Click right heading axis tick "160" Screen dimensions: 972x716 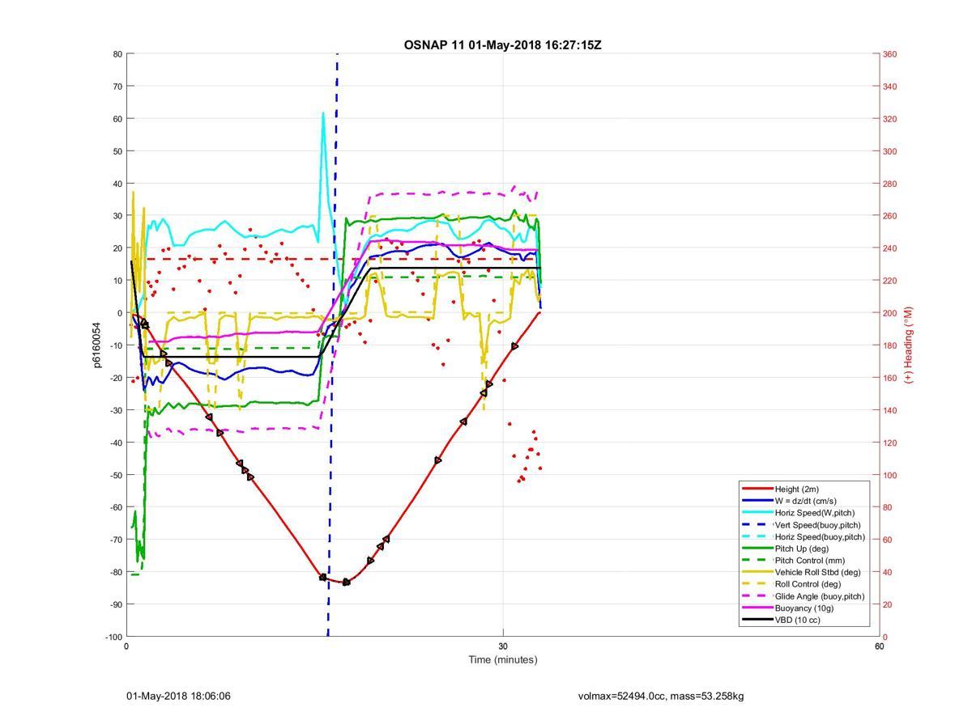[x=889, y=378]
